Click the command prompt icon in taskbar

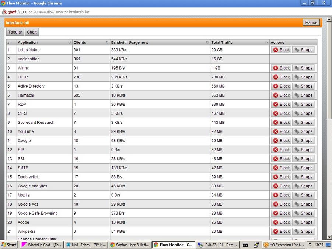(245, 245)
